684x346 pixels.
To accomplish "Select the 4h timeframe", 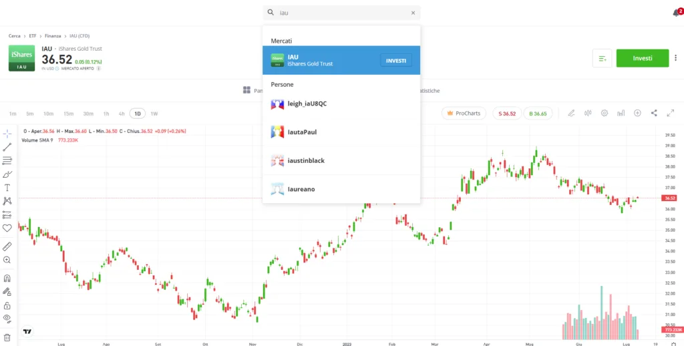I will tap(122, 114).
